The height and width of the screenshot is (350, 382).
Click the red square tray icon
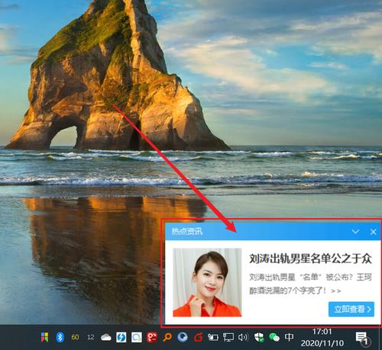152,337
